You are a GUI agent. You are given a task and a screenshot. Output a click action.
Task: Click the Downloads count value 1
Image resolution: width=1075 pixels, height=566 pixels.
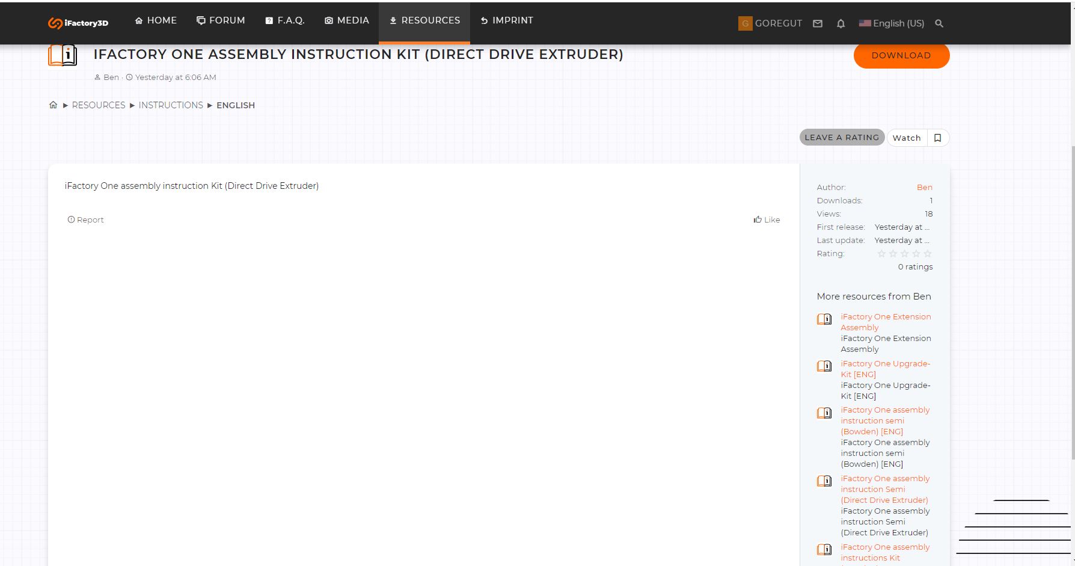pos(931,200)
